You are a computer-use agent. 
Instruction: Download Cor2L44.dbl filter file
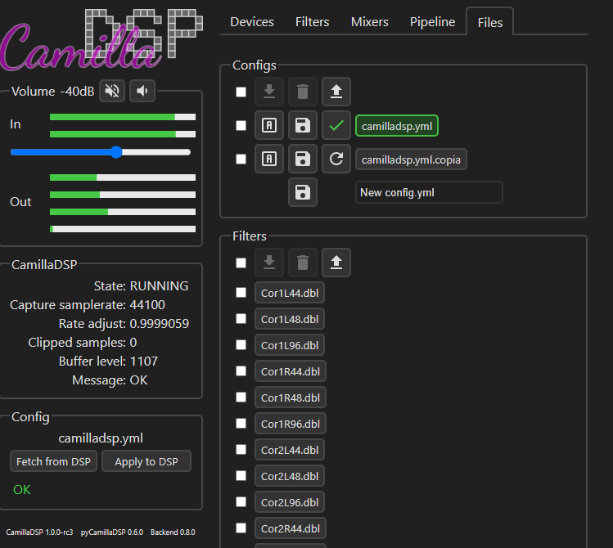coord(290,450)
